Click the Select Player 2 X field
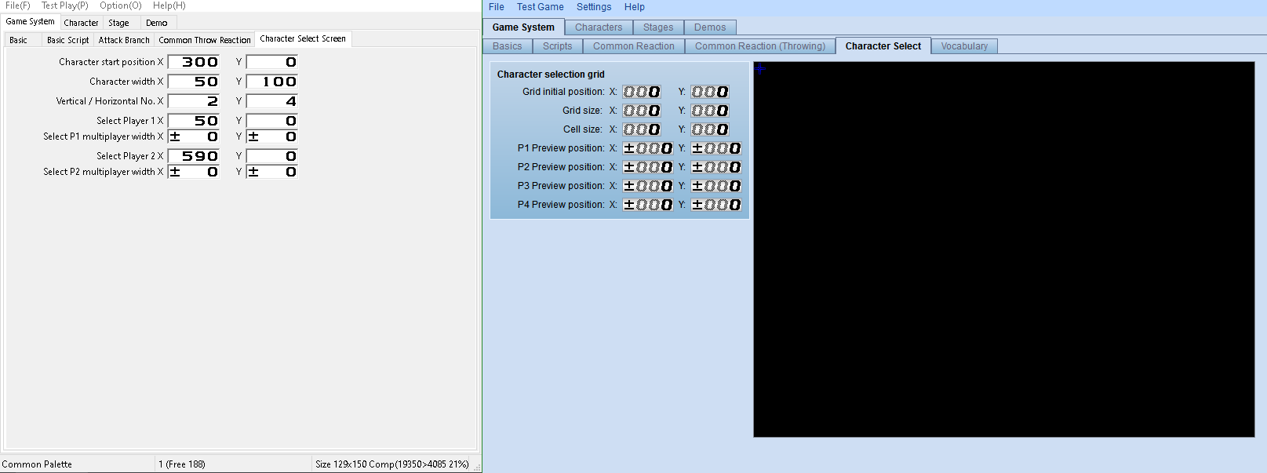Viewport: 1267px width, 473px height. click(x=194, y=156)
